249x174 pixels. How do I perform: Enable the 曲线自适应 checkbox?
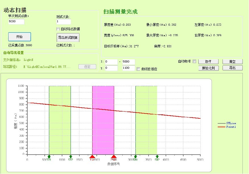[x=138, y=69]
